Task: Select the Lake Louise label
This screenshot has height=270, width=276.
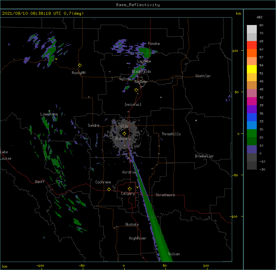Action: 5,155
